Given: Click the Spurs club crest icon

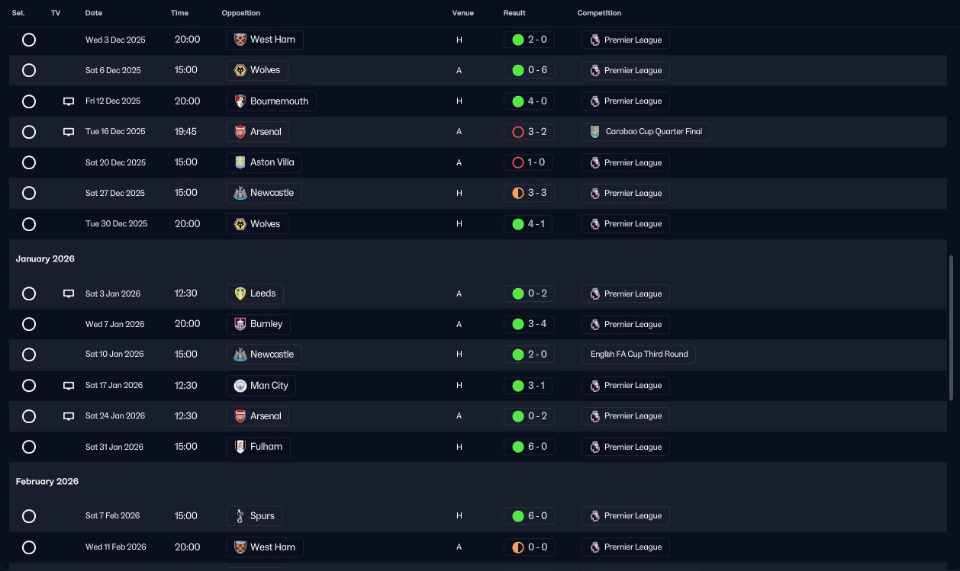Looking at the screenshot, I should [x=240, y=516].
